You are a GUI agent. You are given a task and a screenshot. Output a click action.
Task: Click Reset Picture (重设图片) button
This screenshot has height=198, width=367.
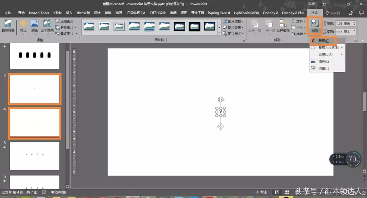click(66, 34)
